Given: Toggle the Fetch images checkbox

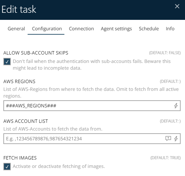Looking at the screenshot, I should click(x=7, y=167).
